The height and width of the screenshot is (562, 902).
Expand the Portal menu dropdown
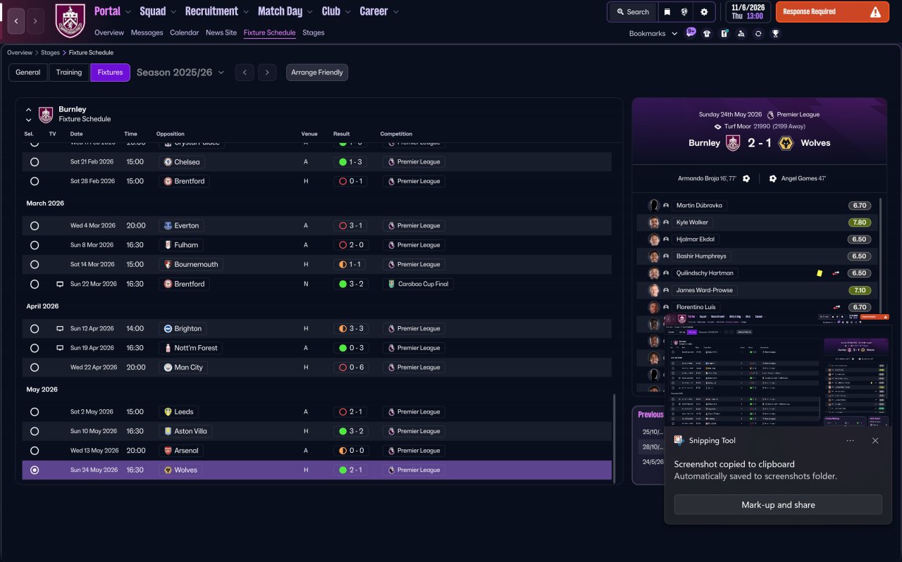pyautogui.click(x=128, y=12)
